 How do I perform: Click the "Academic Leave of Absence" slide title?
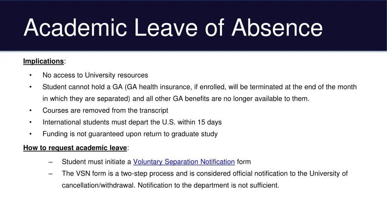coord(173,28)
